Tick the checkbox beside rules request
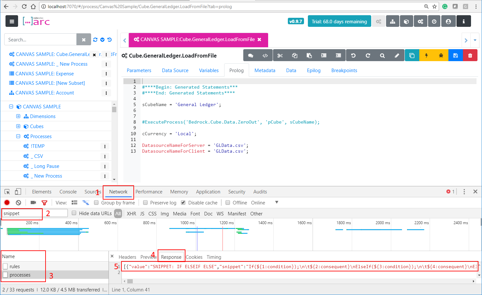The image size is (482, 295). [5, 266]
